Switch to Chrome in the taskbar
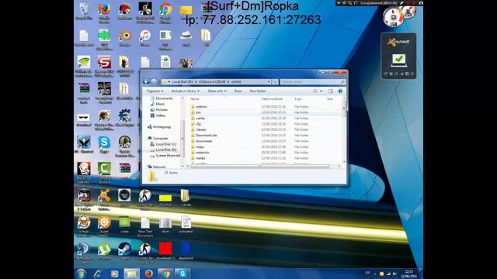The height and width of the screenshot is (279, 497). (x=165, y=274)
